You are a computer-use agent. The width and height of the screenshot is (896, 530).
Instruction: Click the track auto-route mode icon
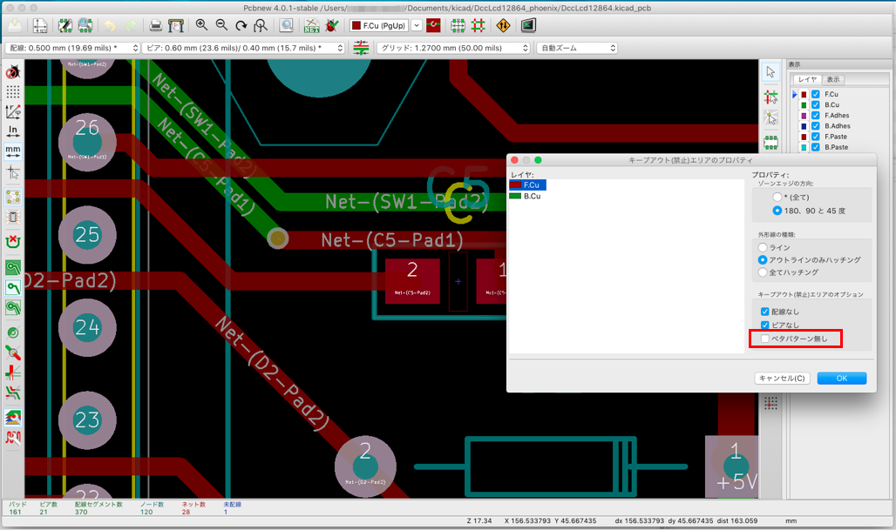[x=479, y=25]
